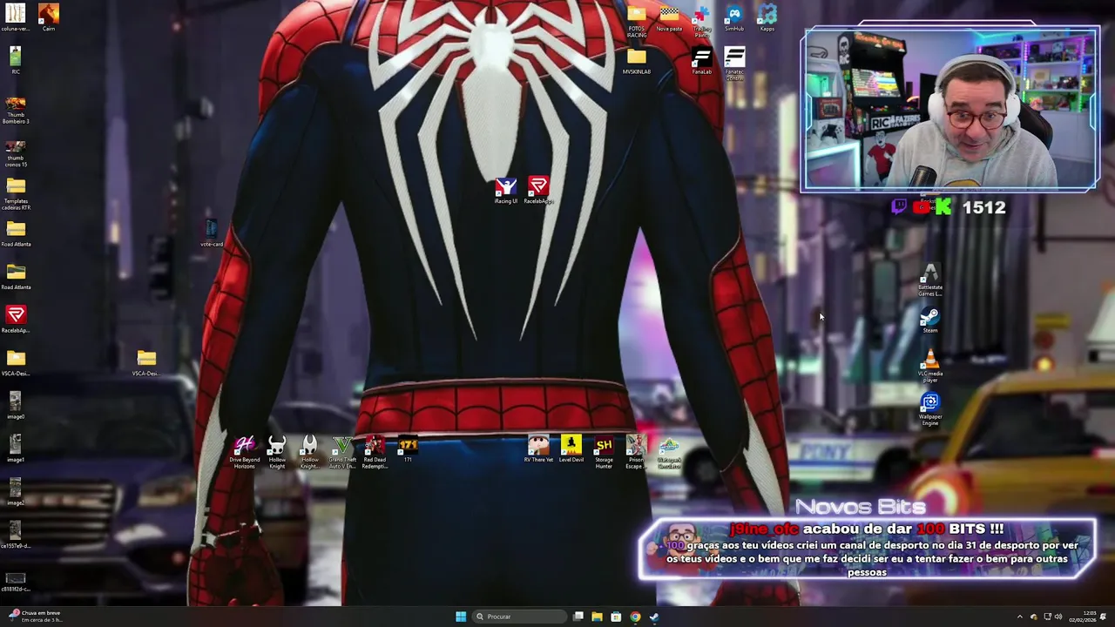This screenshot has height=627, width=1115.
Task: Select the image2 file icon
Action: [16, 491]
